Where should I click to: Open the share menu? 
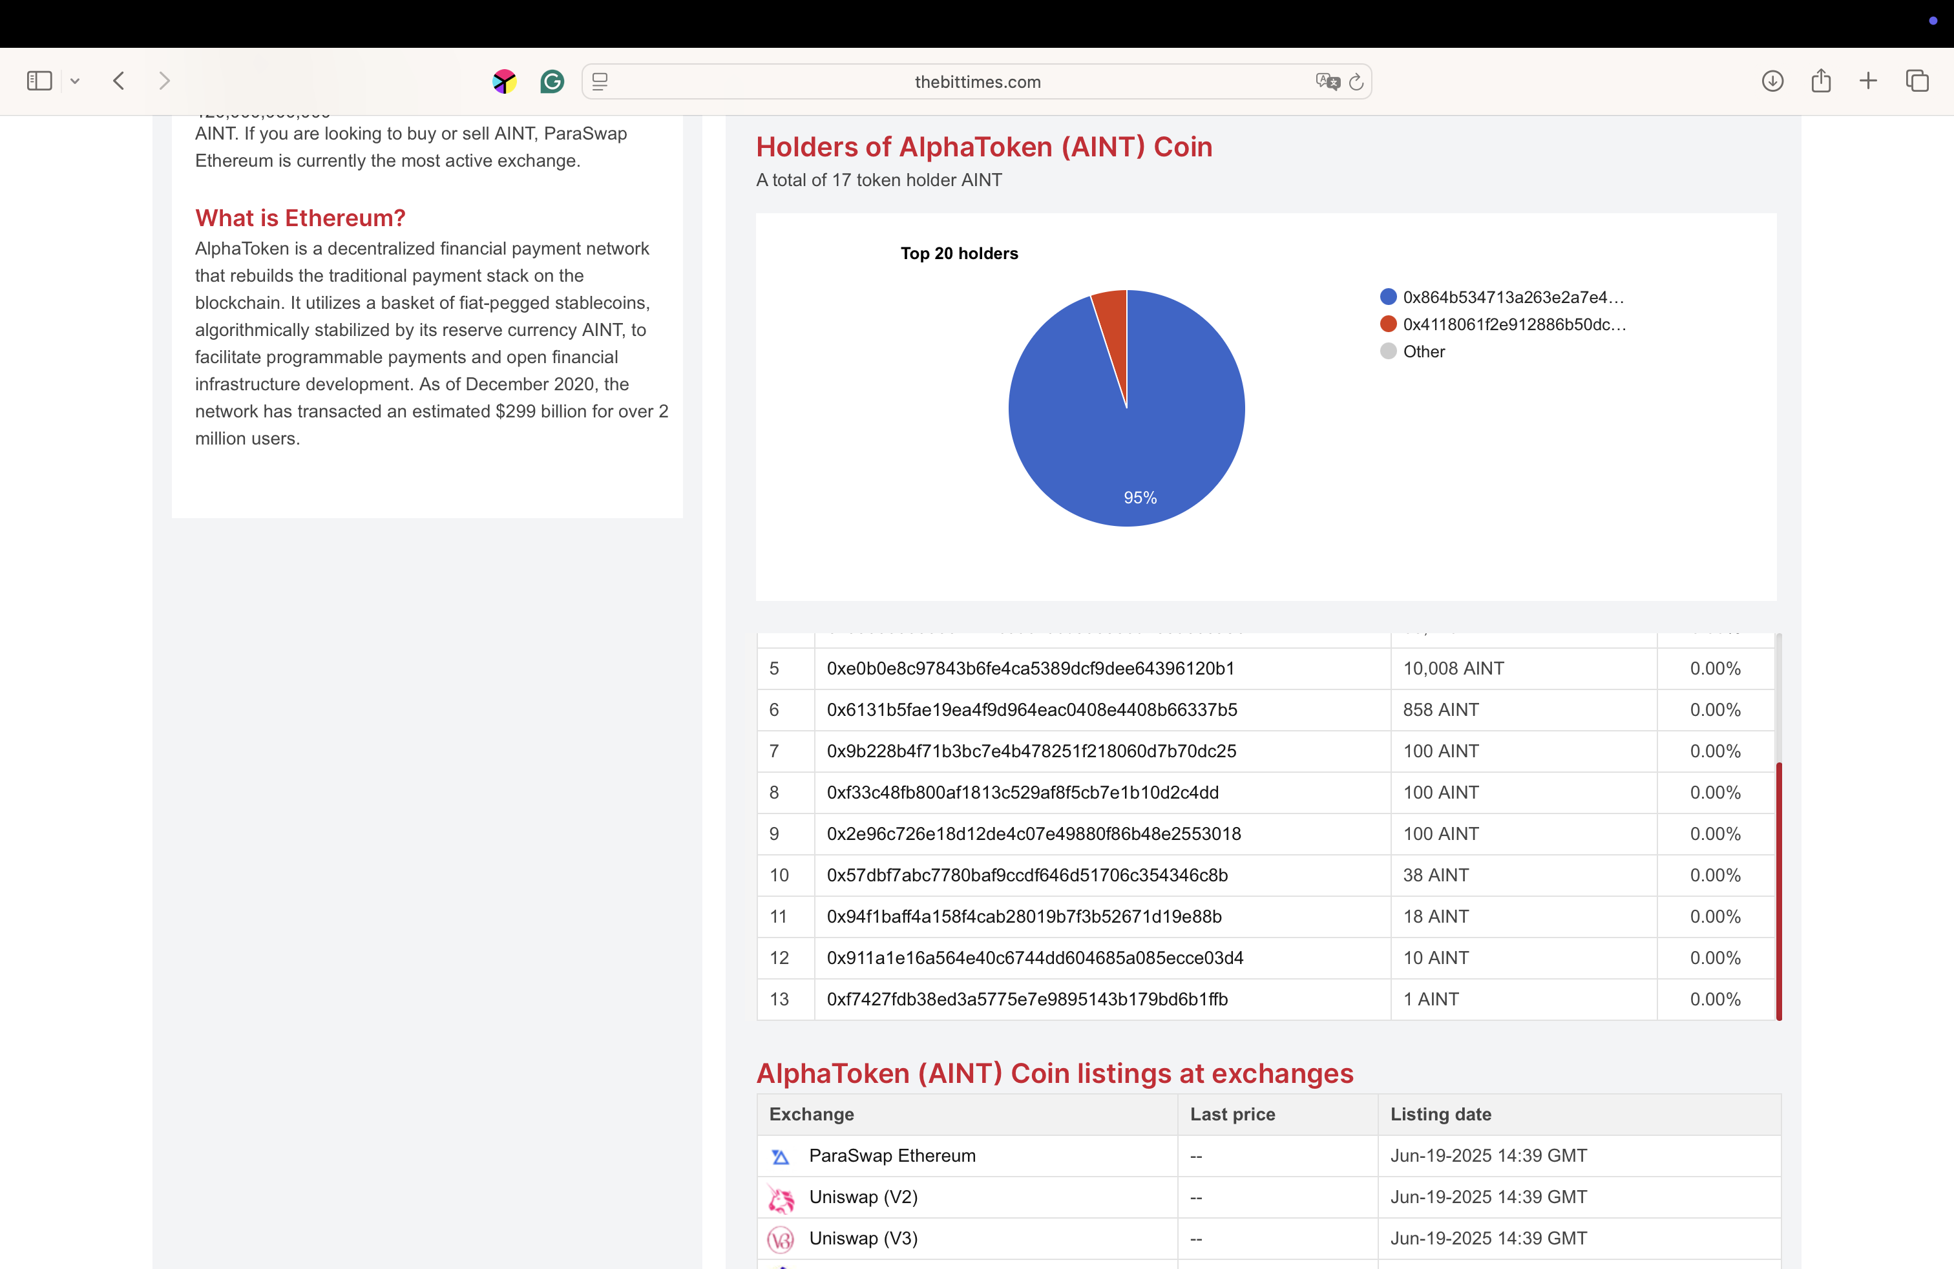tap(1821, 79)
